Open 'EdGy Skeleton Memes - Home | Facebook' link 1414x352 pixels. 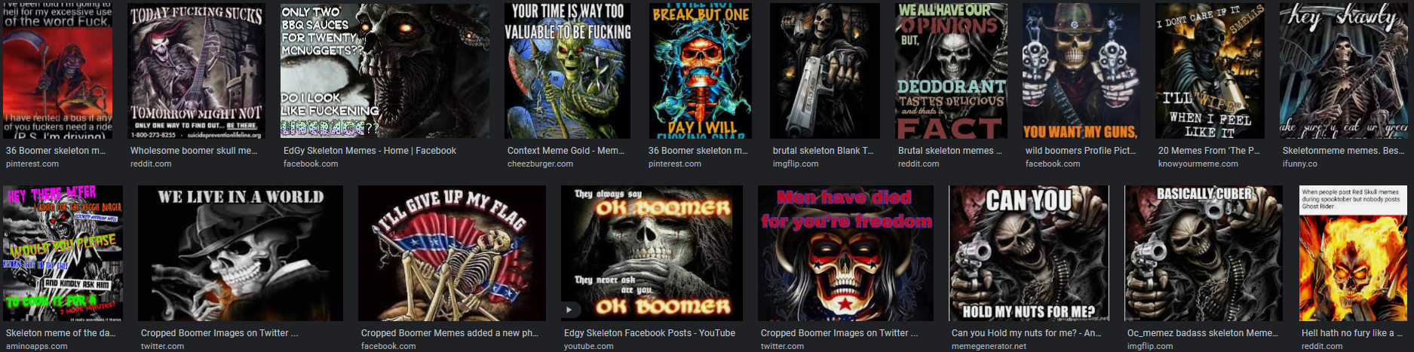point(370,151)
